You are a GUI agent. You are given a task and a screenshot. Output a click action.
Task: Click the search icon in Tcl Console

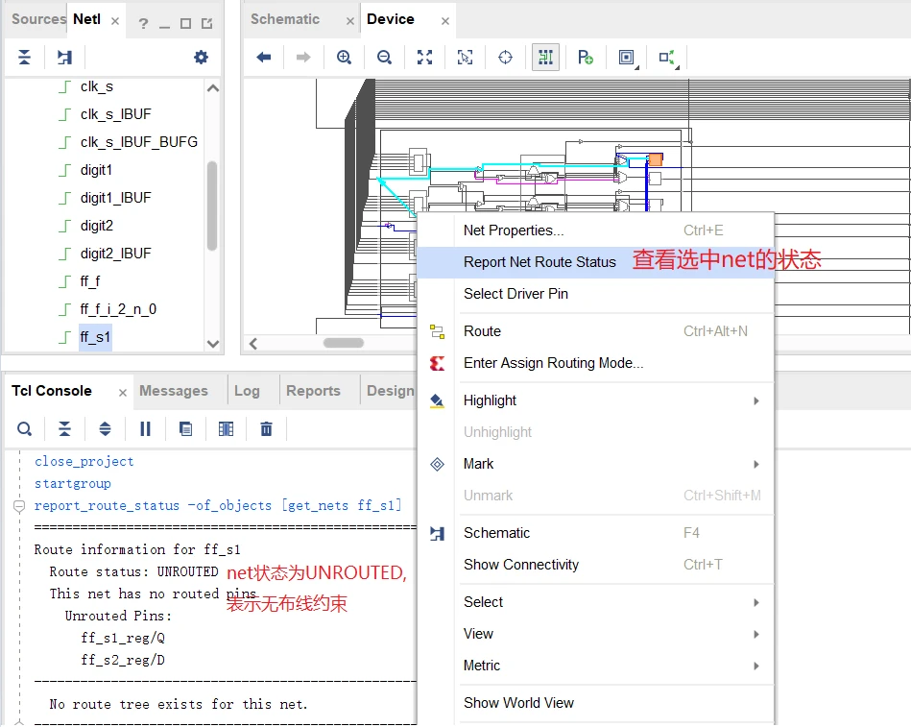24,429
